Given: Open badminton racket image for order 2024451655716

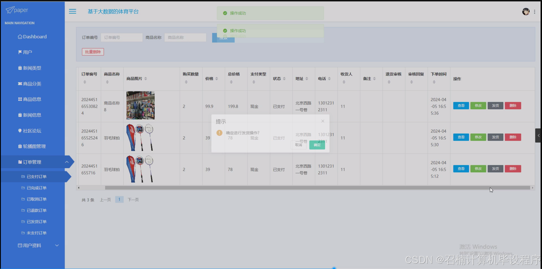Looking at the screenshot, I should [140, 169].
